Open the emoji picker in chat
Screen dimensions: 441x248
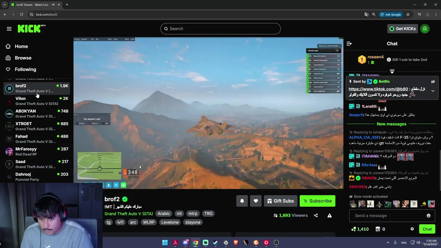[x=429, y=216]
